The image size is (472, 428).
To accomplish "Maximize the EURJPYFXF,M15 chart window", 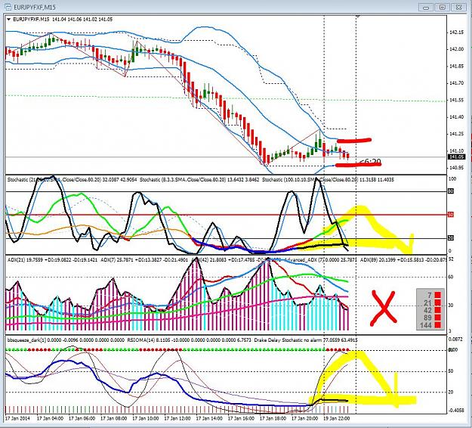I will pyautogui.click(x=442, y=8).
